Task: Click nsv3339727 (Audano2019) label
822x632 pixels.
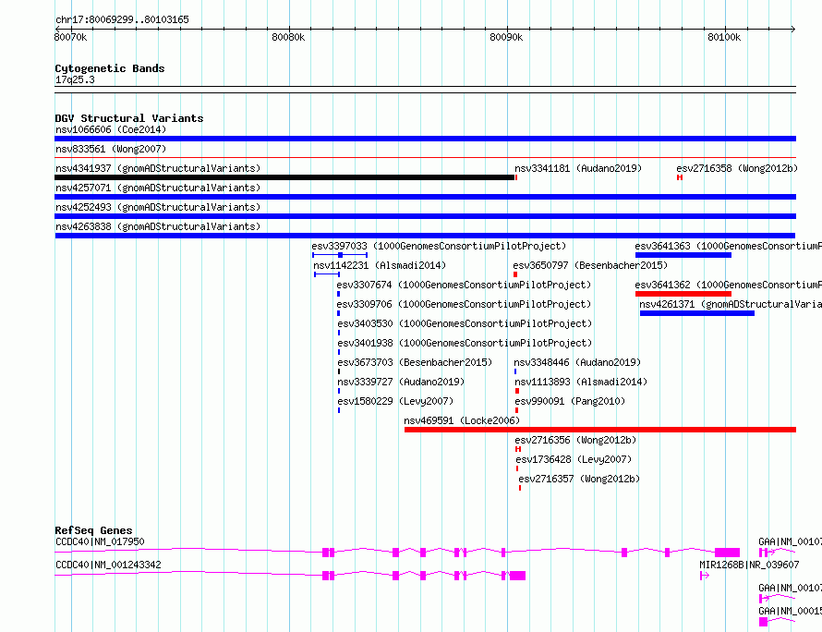Action: click(401, 382)
